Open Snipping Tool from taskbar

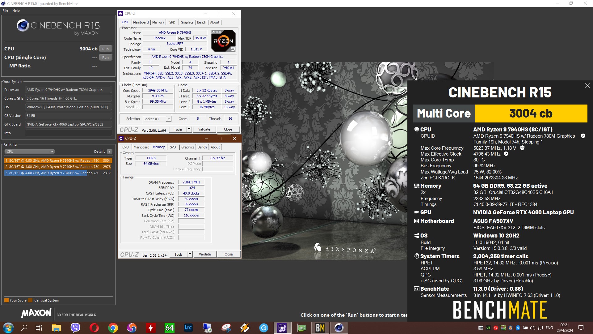click(226, 328)
